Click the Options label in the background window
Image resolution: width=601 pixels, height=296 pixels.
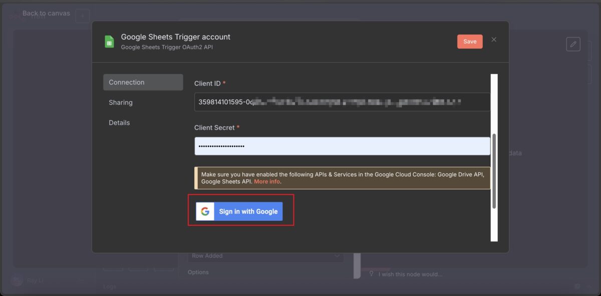tap(198, 272)
